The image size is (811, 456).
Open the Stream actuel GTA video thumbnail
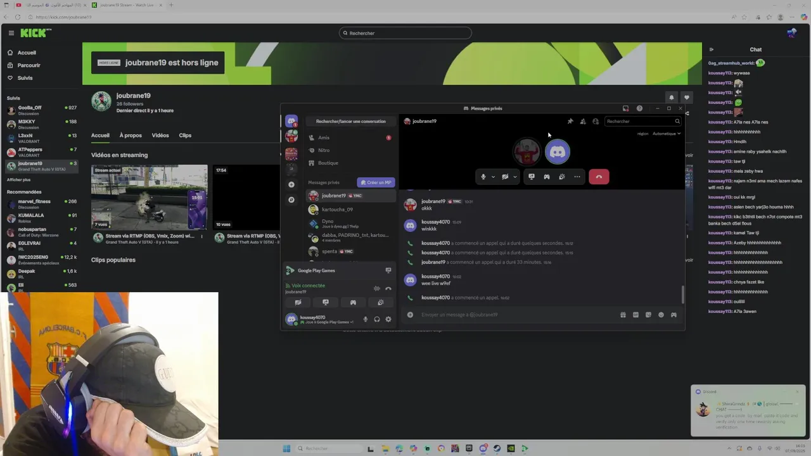149,198
